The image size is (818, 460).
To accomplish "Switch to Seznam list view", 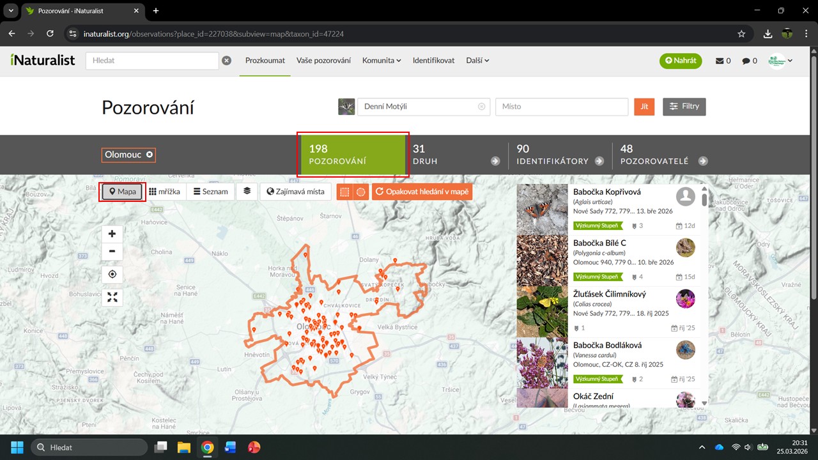I will click(x=210, y=192).
